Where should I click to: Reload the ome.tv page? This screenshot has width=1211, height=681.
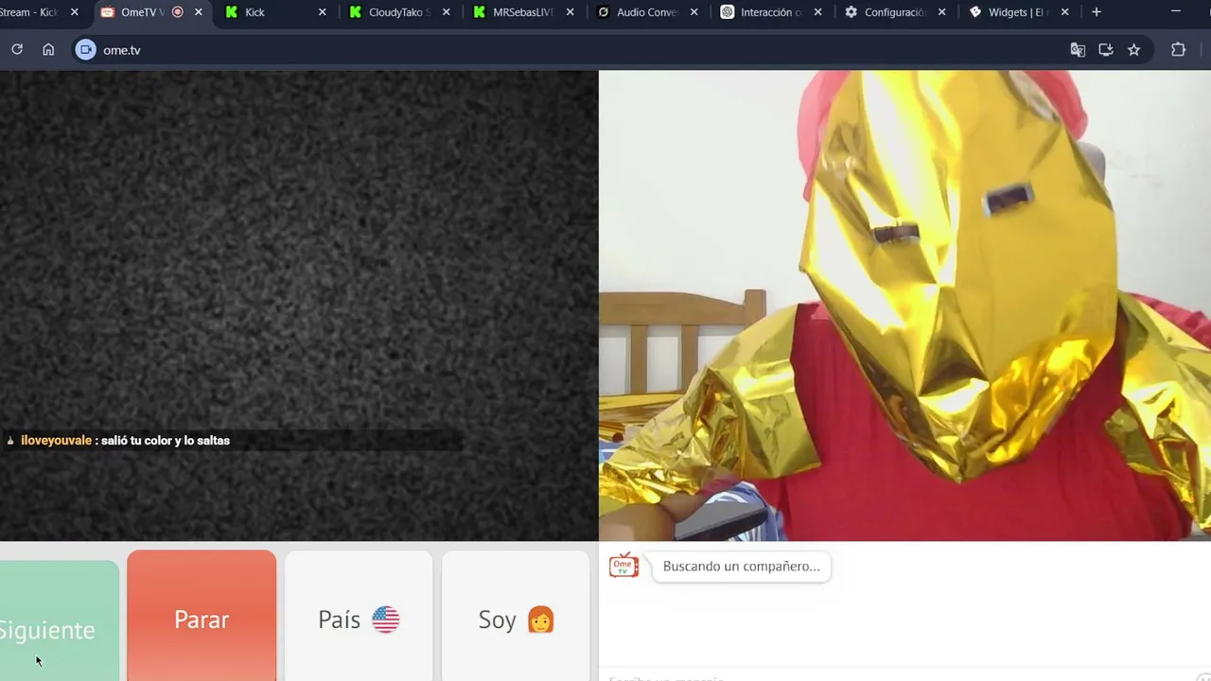(17, 49)
